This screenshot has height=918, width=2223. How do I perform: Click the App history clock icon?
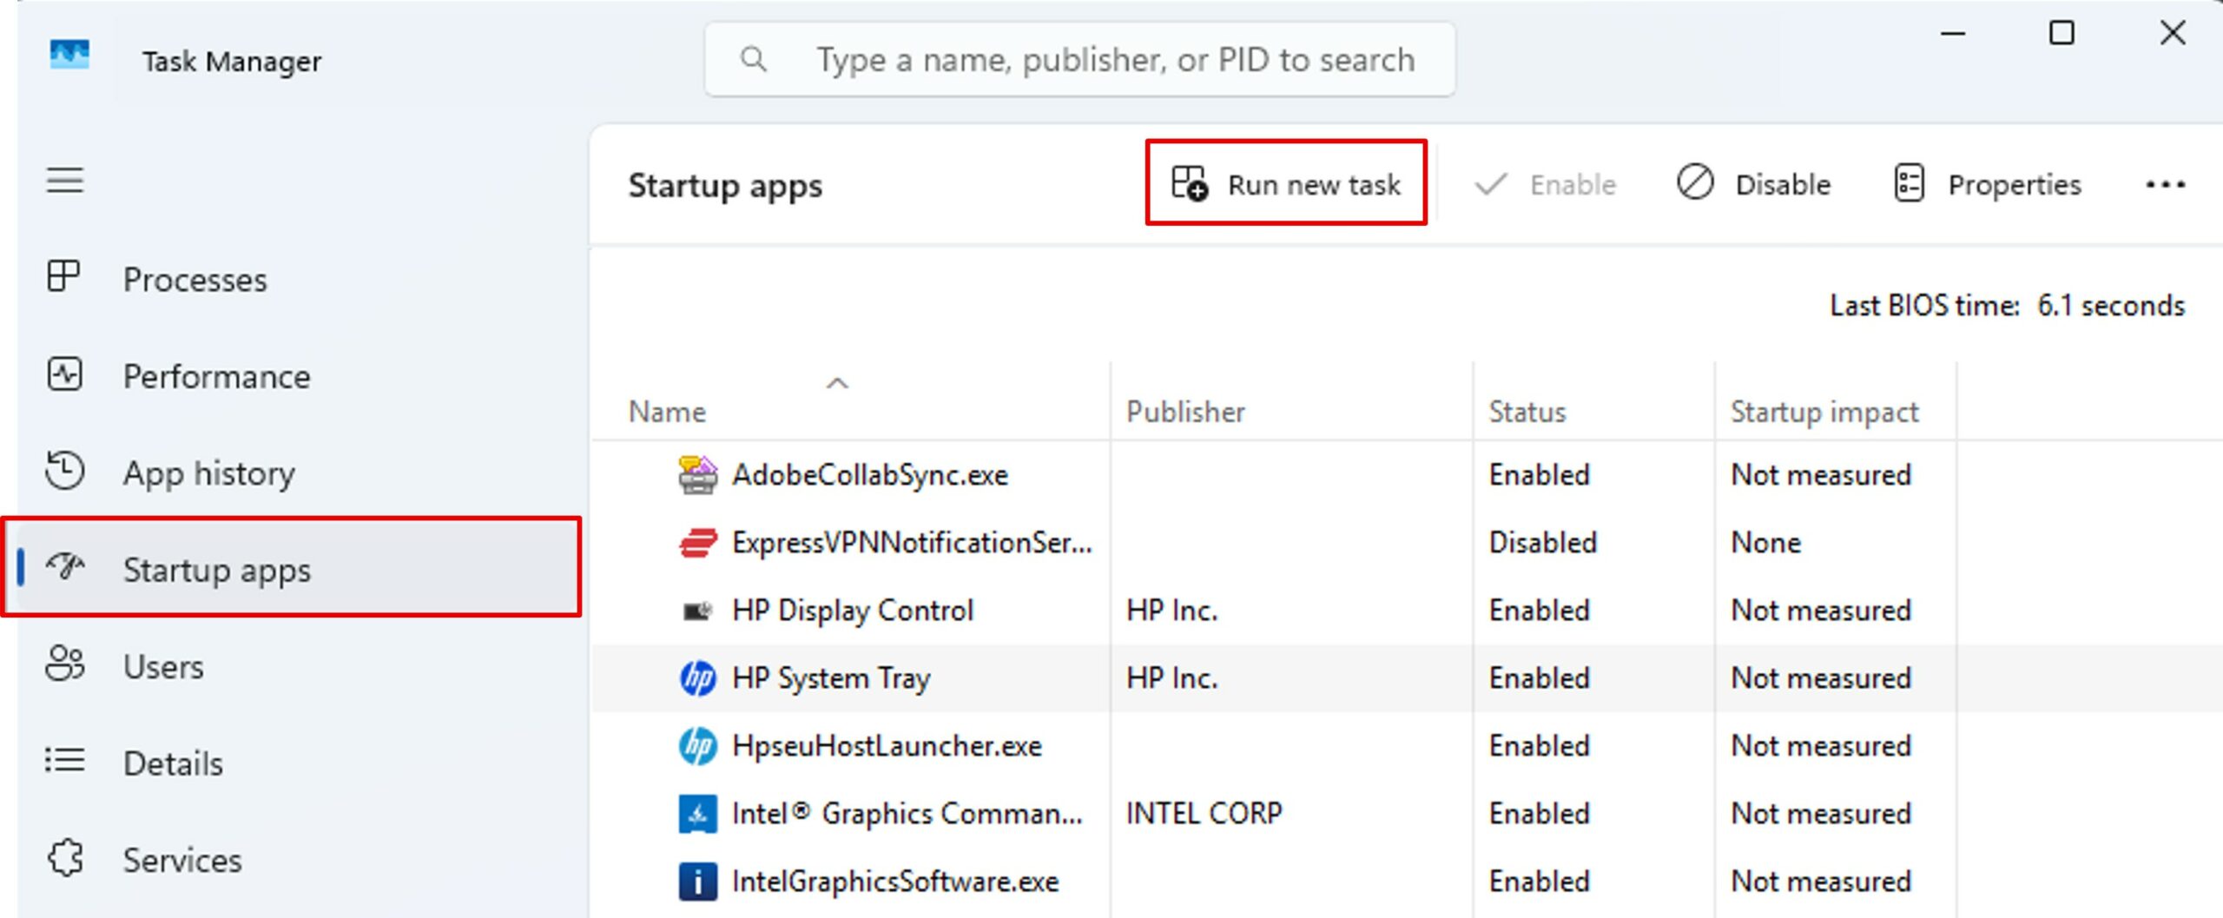pos(65,470)
